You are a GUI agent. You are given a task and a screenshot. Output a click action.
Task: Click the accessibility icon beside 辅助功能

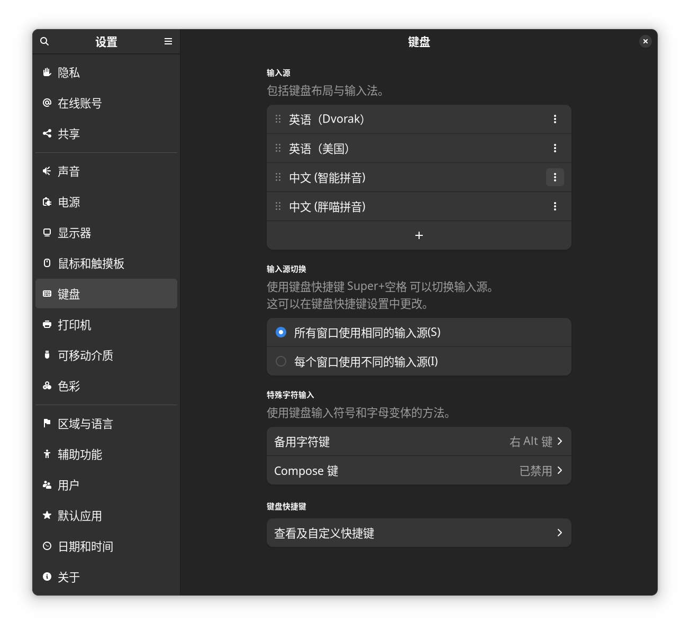[x=47, y=454]
